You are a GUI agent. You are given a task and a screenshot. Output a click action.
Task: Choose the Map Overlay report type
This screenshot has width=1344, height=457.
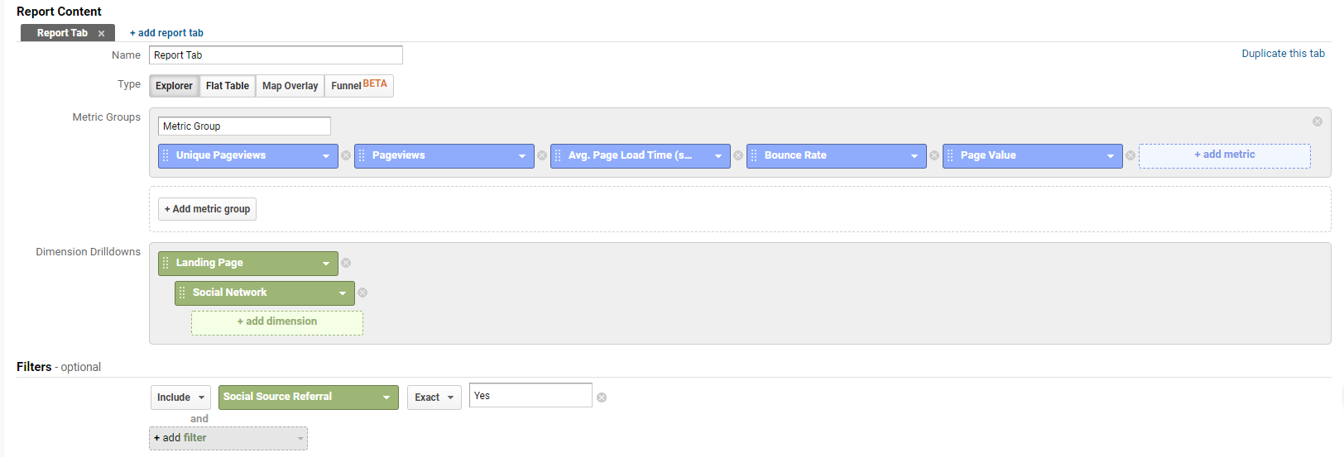pyautogui.click(x=290, y=86)
